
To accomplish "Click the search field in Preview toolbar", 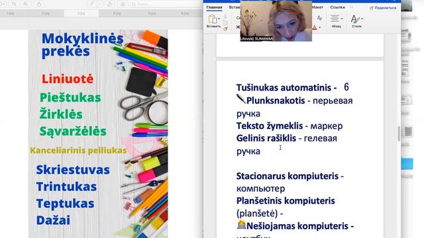I will (x=166, y=4).
